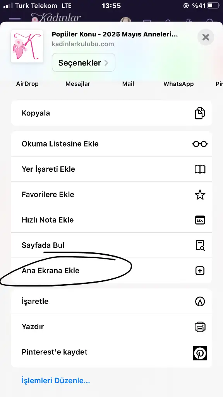Viewport: 223px width, 397px height.
Task: Tap the plus square Ana Ekrana Ekle icon
Action: tap(200, 271)
